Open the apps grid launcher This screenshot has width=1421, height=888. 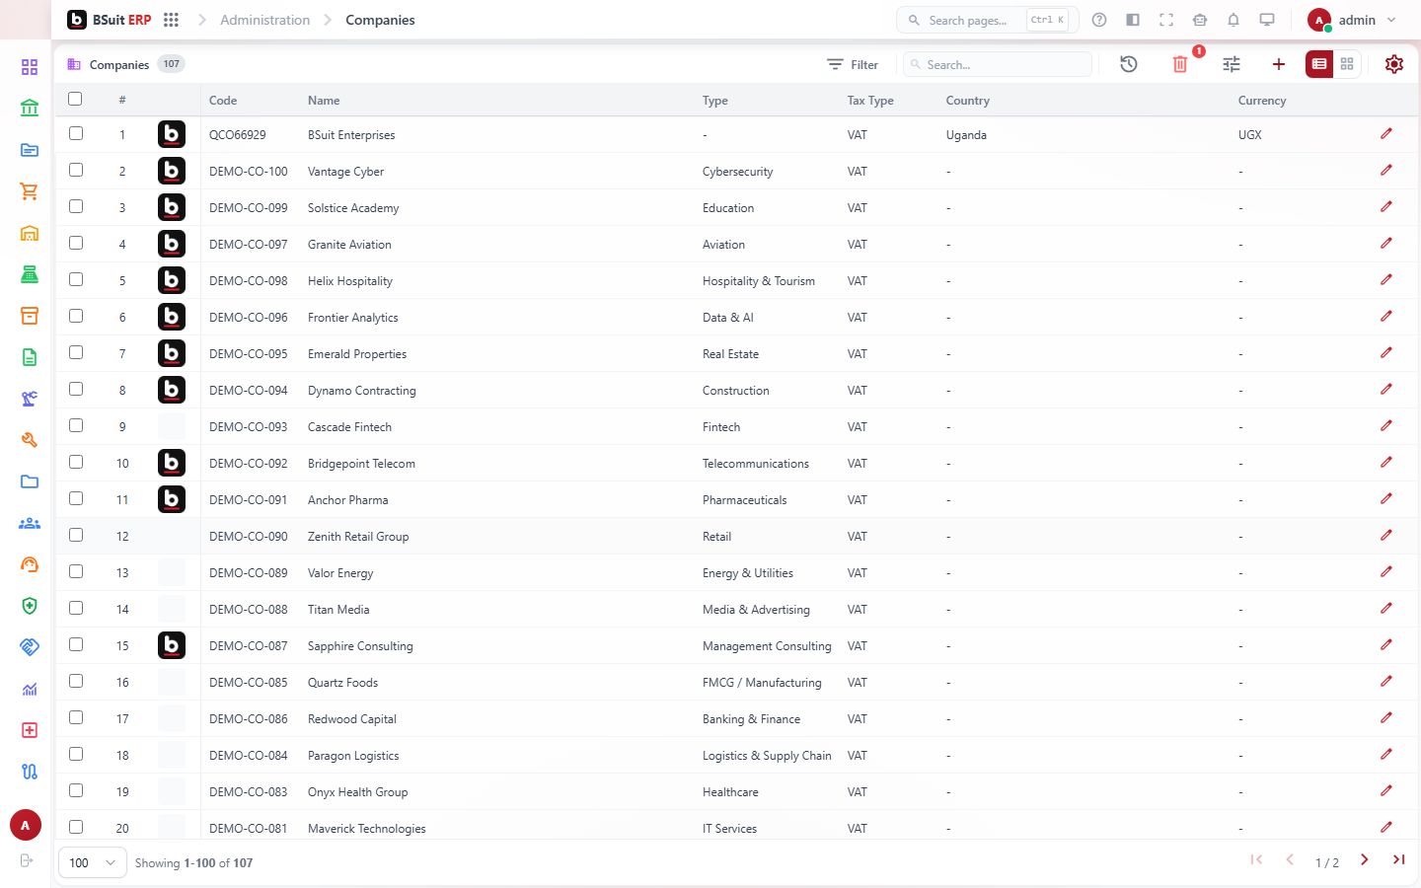pos(171,20)
